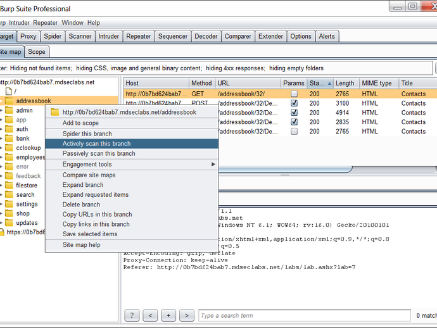437x328 pixels.
Task: Click the MIME type column header
Action: coord(379,84)
